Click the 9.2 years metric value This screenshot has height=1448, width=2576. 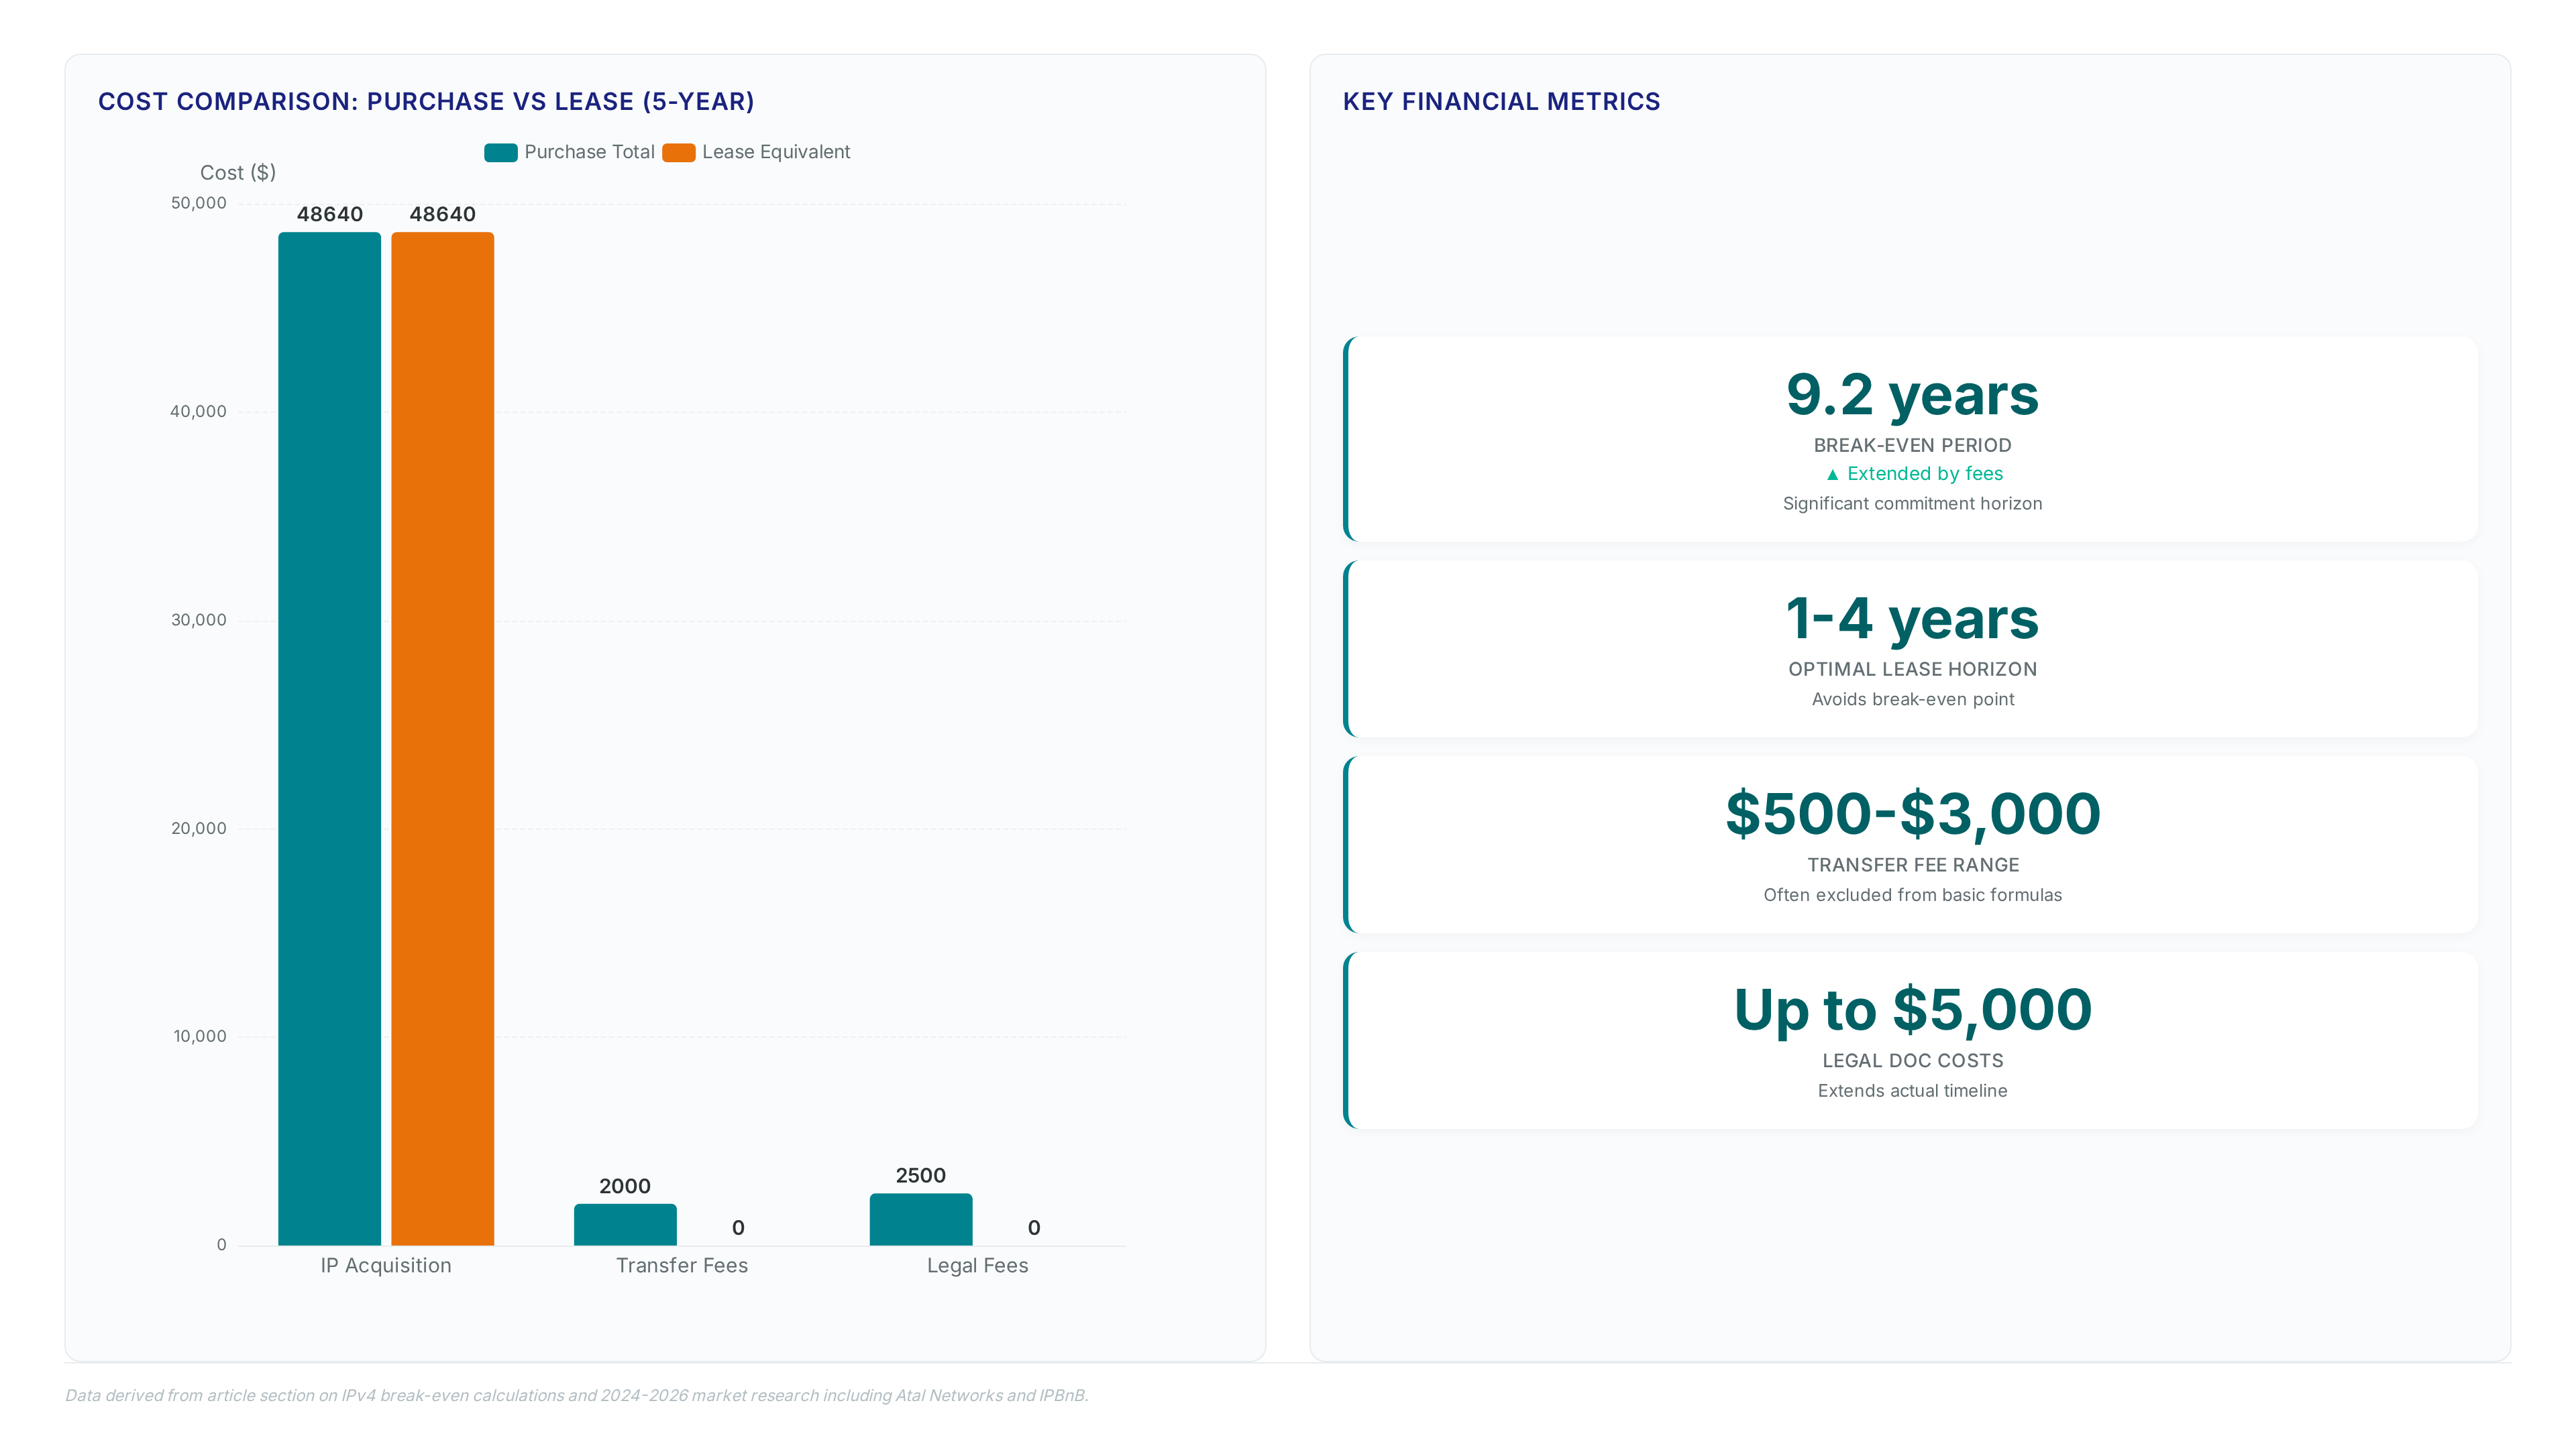tap(1912, 395)
